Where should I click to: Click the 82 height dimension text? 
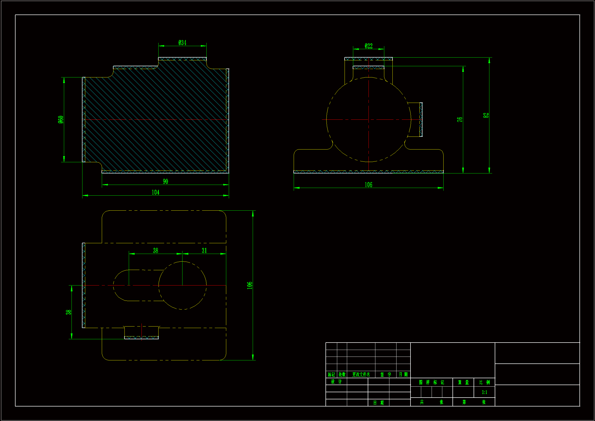[486, 115]
